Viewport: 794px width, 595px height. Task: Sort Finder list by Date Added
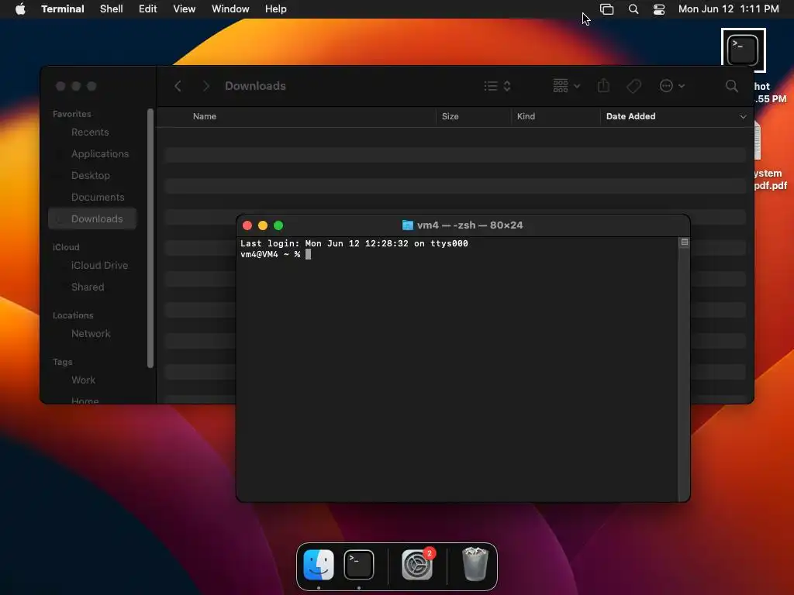click(x=630, y=116)
